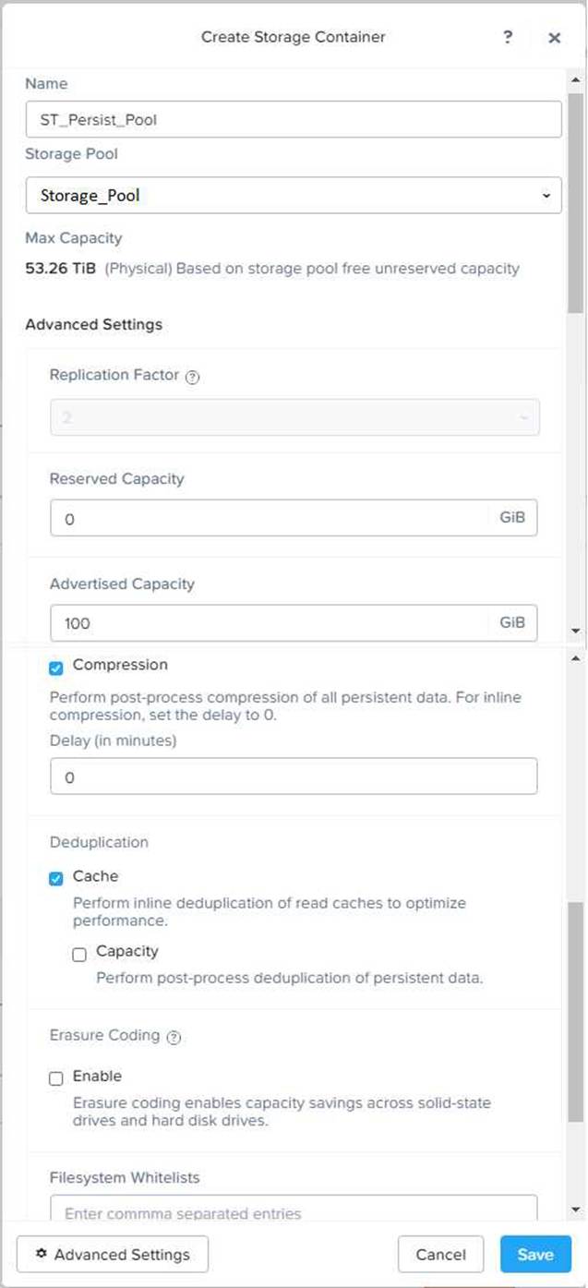Click the Name input field

tap(294, 119)
